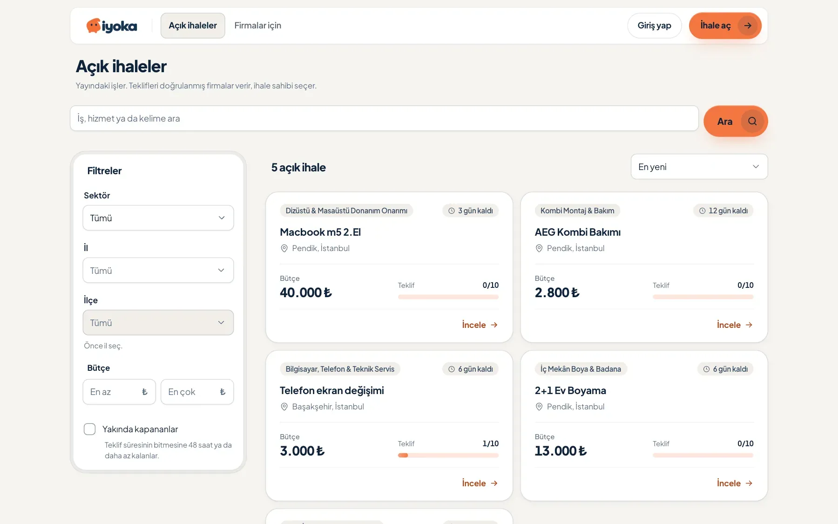Focus the En çok budget field
This screenshot has width=838, height=524.
pyautogui.click(x=197, y=392)
